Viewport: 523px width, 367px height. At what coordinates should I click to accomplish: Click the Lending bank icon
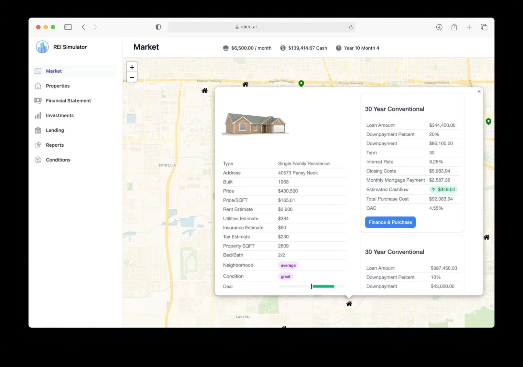38,131
